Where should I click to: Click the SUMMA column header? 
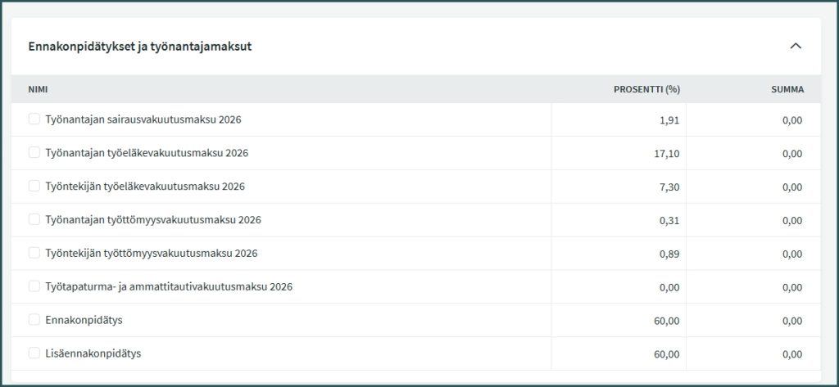coord(787,89)
